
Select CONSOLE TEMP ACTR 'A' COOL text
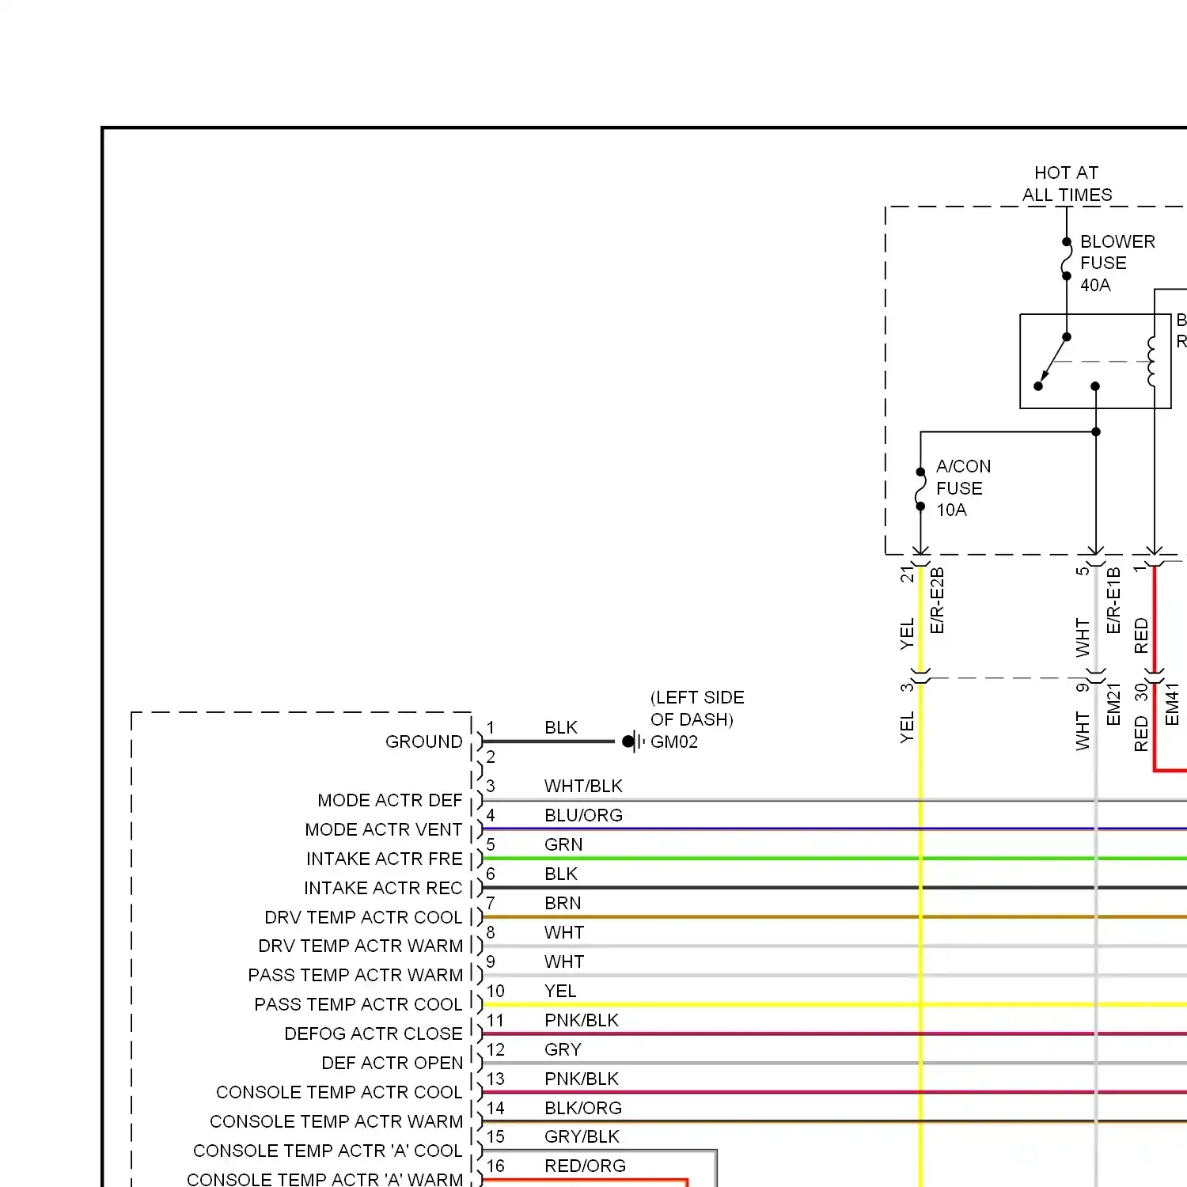[327, 1151]
